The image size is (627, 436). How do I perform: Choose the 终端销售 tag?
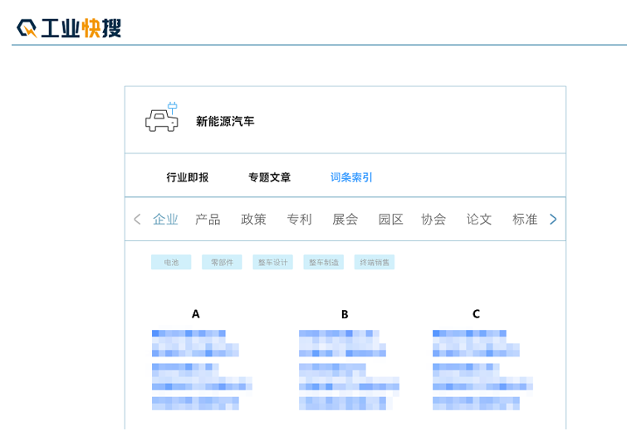pyautogui.click(x=374, y=262)
